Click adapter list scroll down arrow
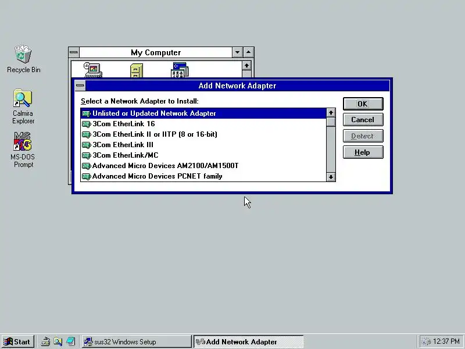The width and height of the screenshot is (465, 349). coord(331,177)
